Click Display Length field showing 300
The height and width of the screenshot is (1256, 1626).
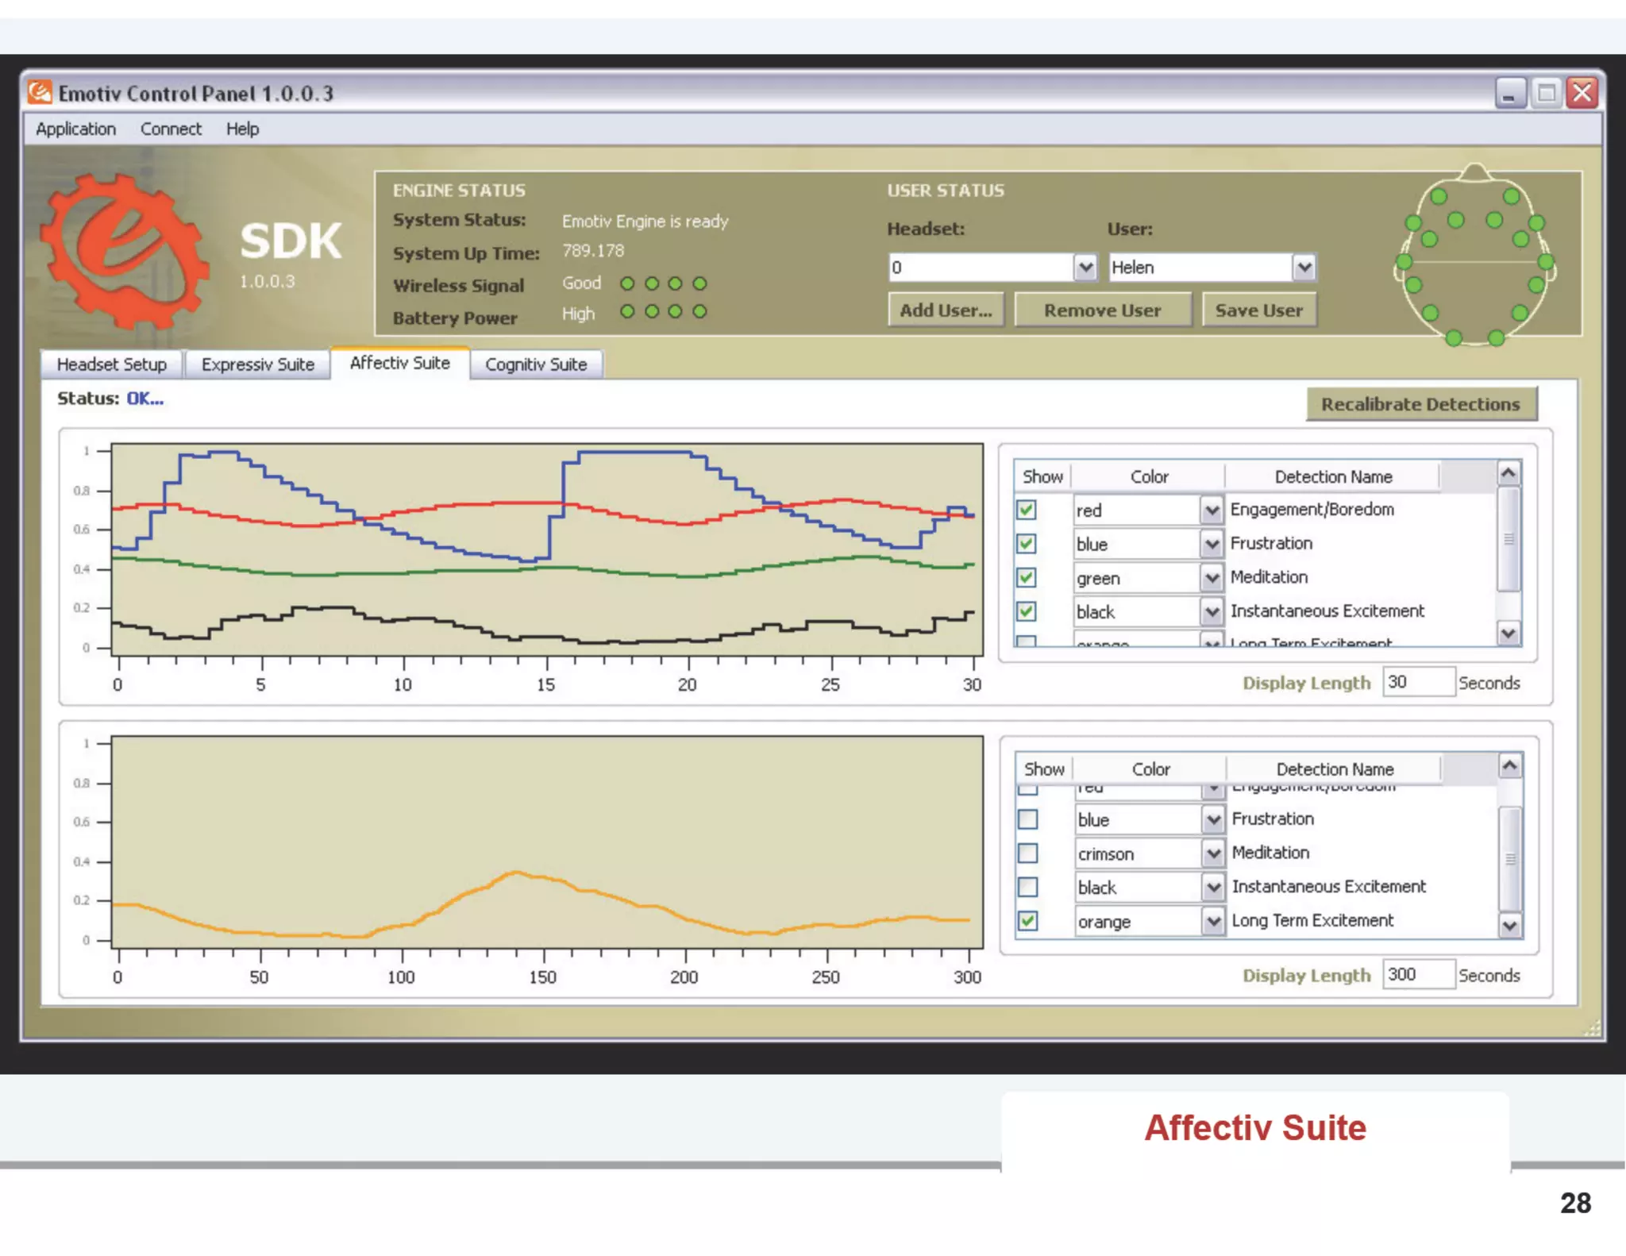click(x=1419, y=974)
